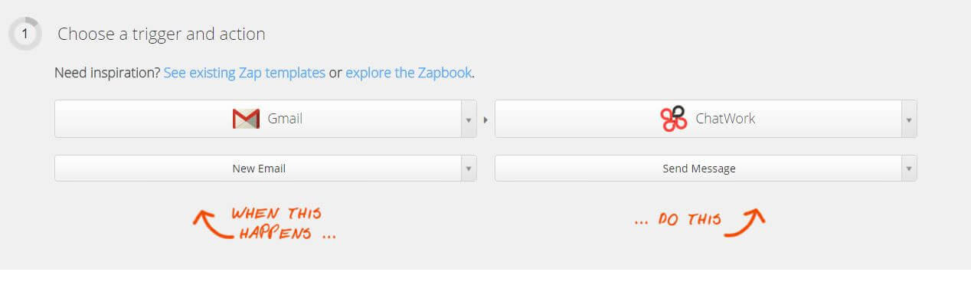
Task: Select the step 1 circle indicator
Action: pos(25,34)
